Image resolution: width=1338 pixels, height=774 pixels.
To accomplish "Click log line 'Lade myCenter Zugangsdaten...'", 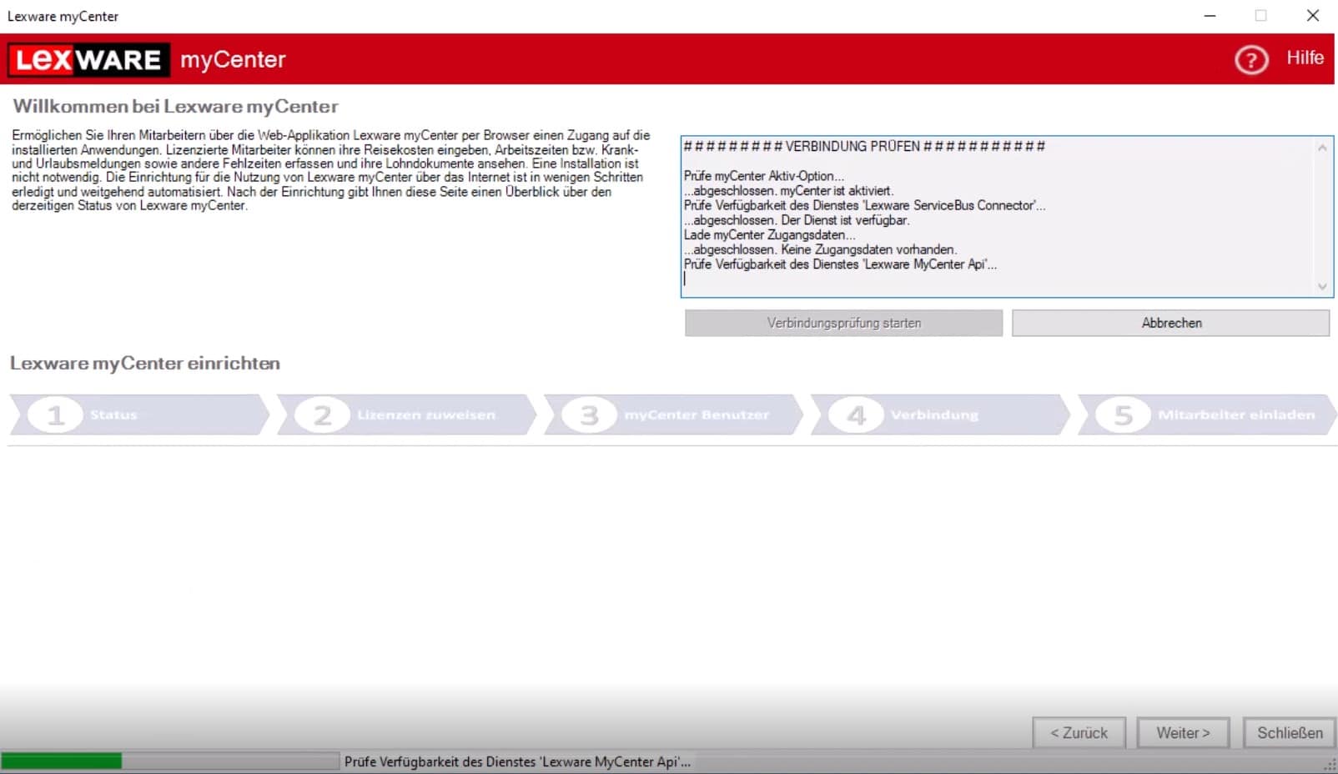I will point(769,235).
